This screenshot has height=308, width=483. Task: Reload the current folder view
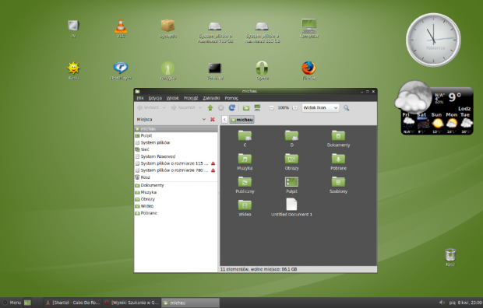pyautogui.click(x=232, y=107)
